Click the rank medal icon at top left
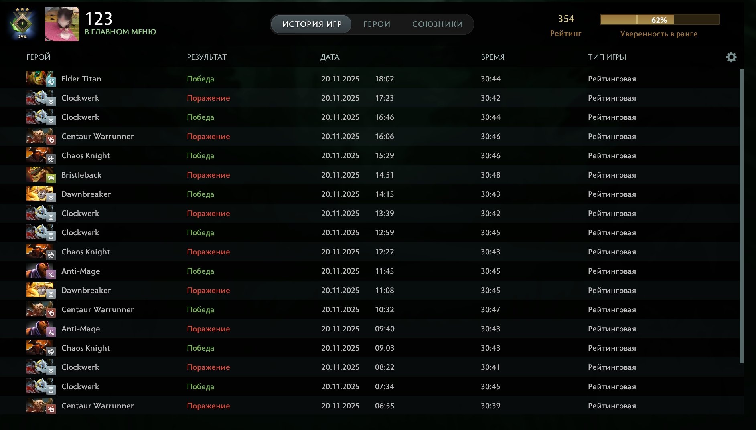756x430 pixels. (x=22, y=20)
